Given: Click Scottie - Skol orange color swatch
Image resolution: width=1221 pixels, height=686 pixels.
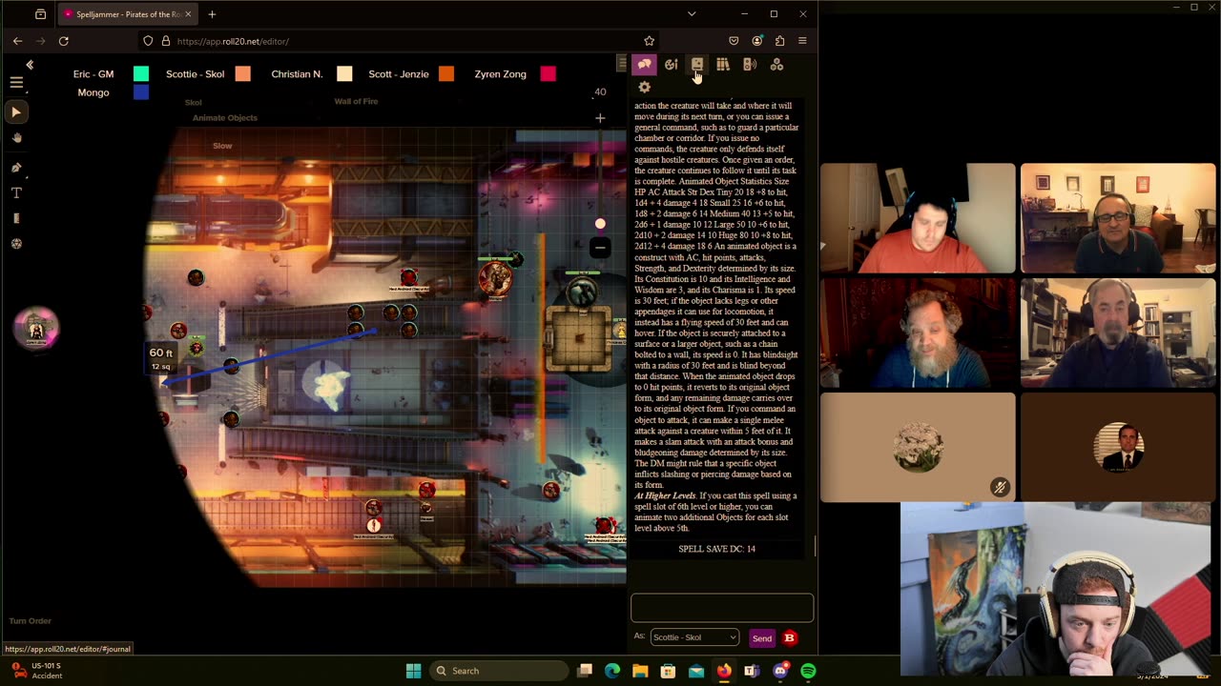Looking at the screenshot, I should [243, 74].
